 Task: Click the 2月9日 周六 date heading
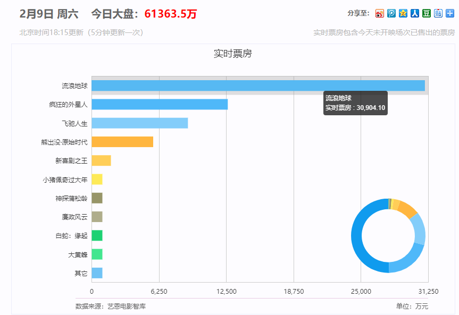point(49,14)
